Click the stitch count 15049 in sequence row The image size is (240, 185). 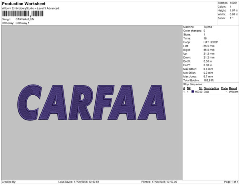[x=198, y=92]
